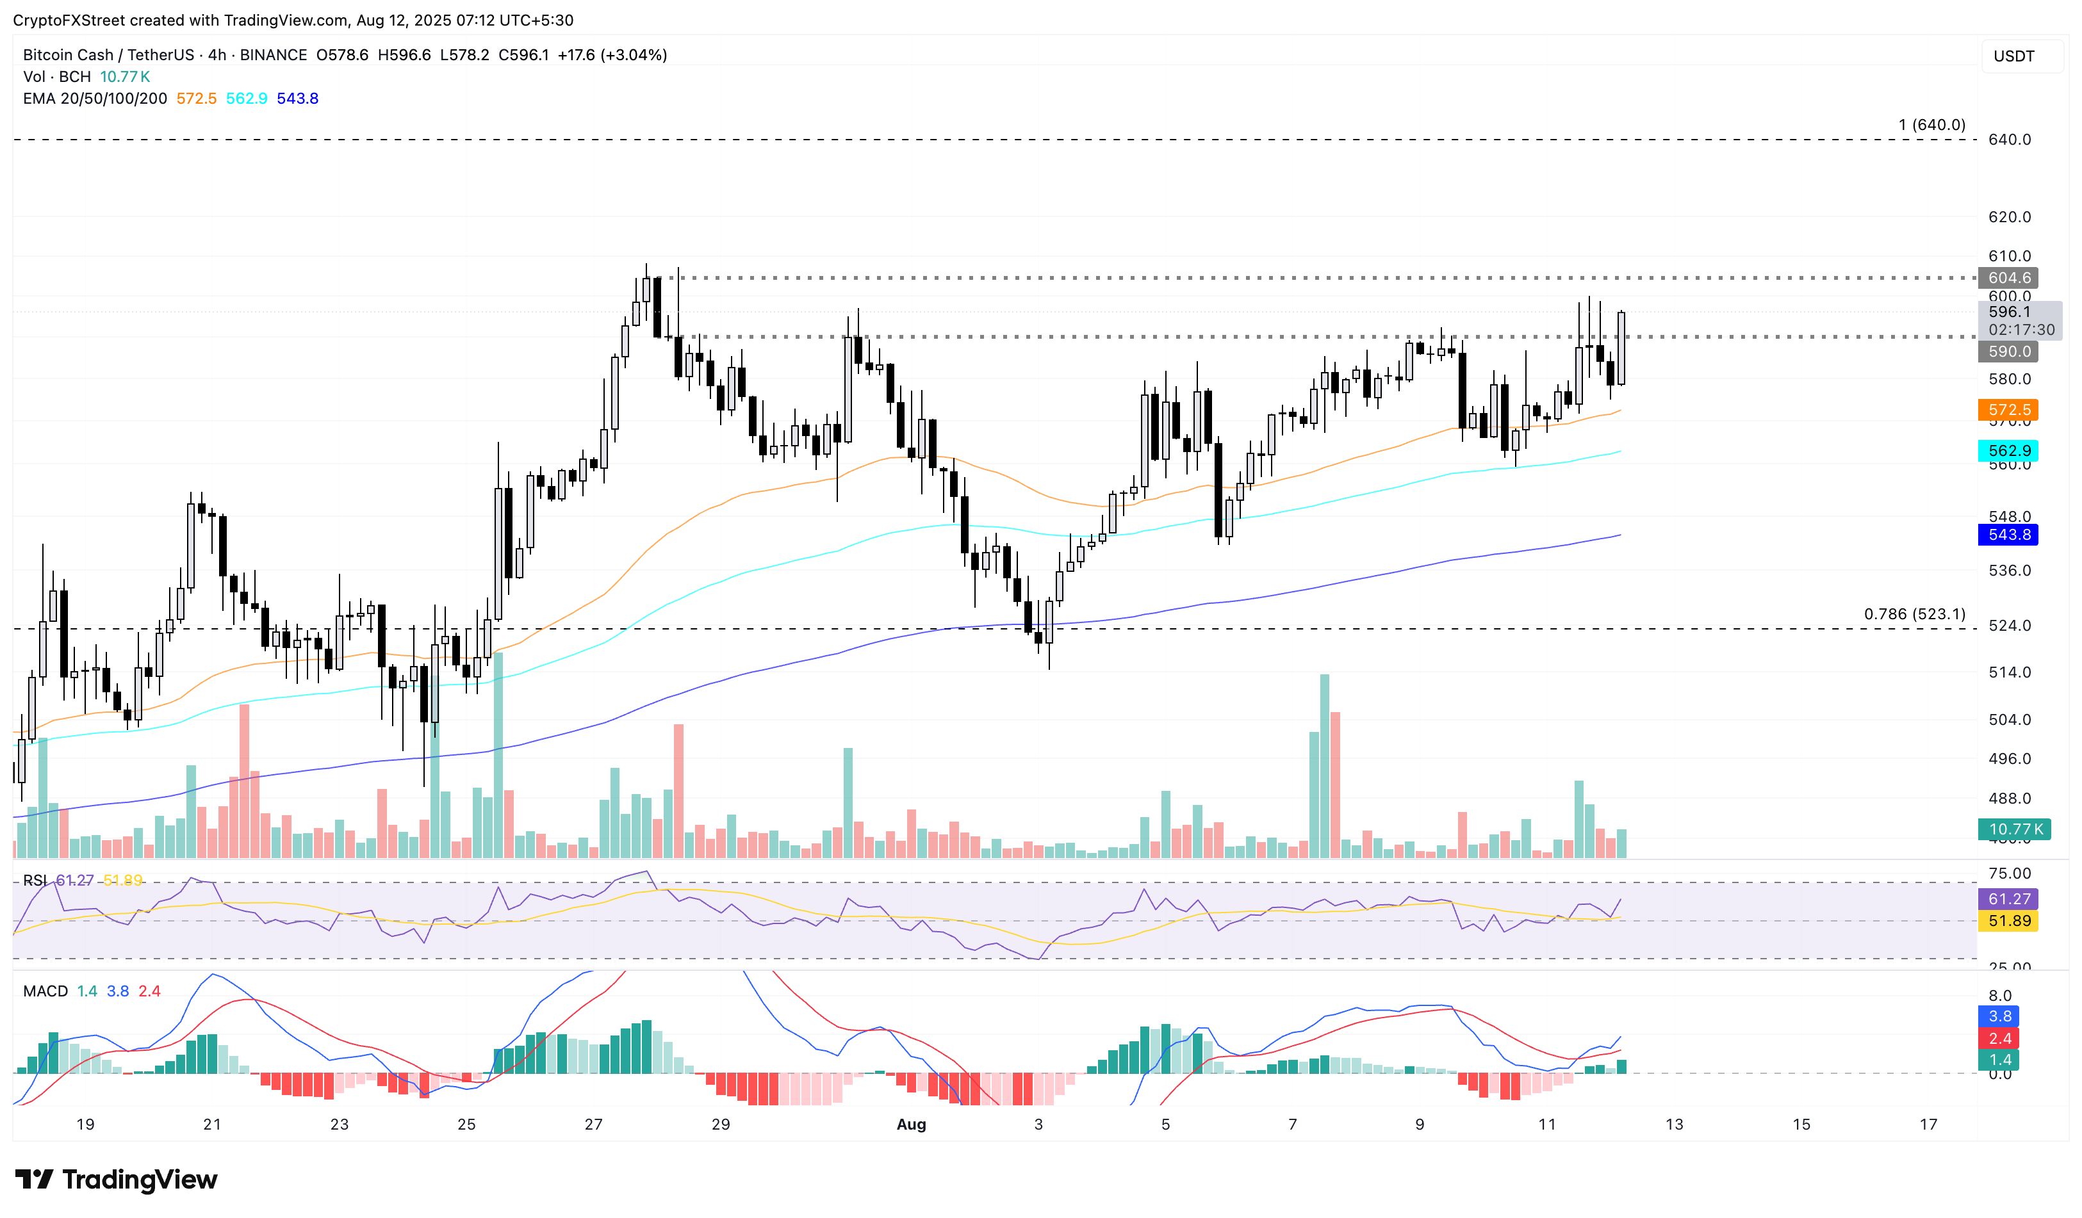The width and height of the screenshot is (2082, 1218).
Task: Click the gray 604.6 resistance price label
Action: point(2008,277)
